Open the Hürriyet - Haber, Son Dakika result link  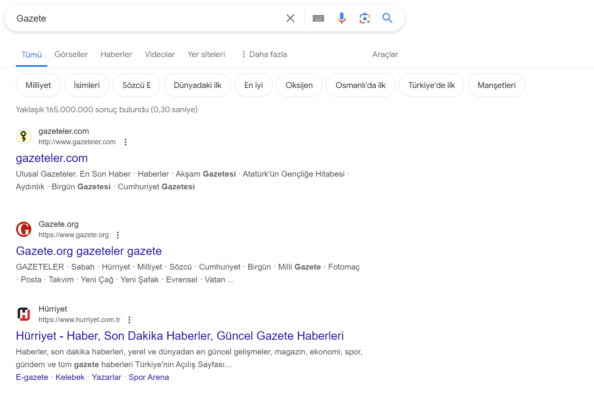pyautogui.click(x=180, y=336)
